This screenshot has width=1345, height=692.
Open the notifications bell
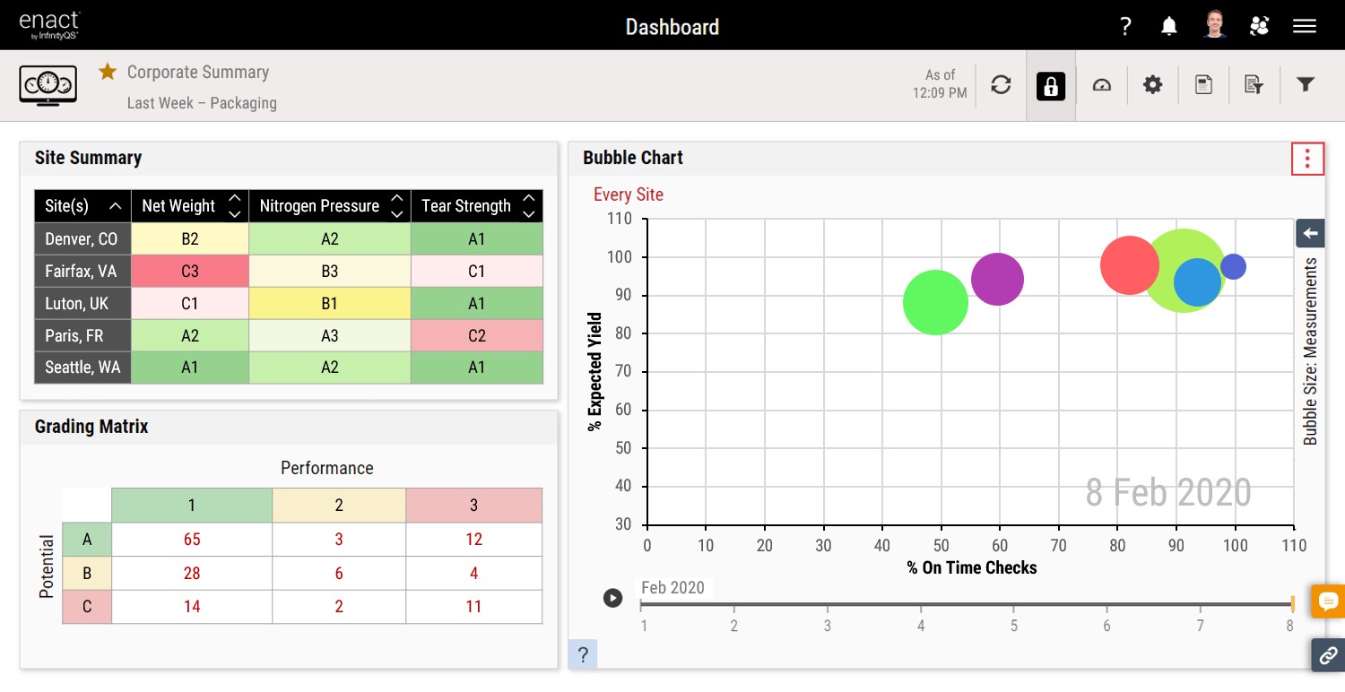[x=1169, y=26]
